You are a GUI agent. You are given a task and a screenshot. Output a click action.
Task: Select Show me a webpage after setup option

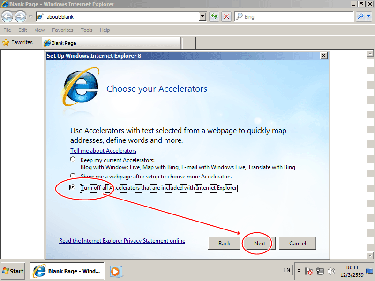coord(73,176)
